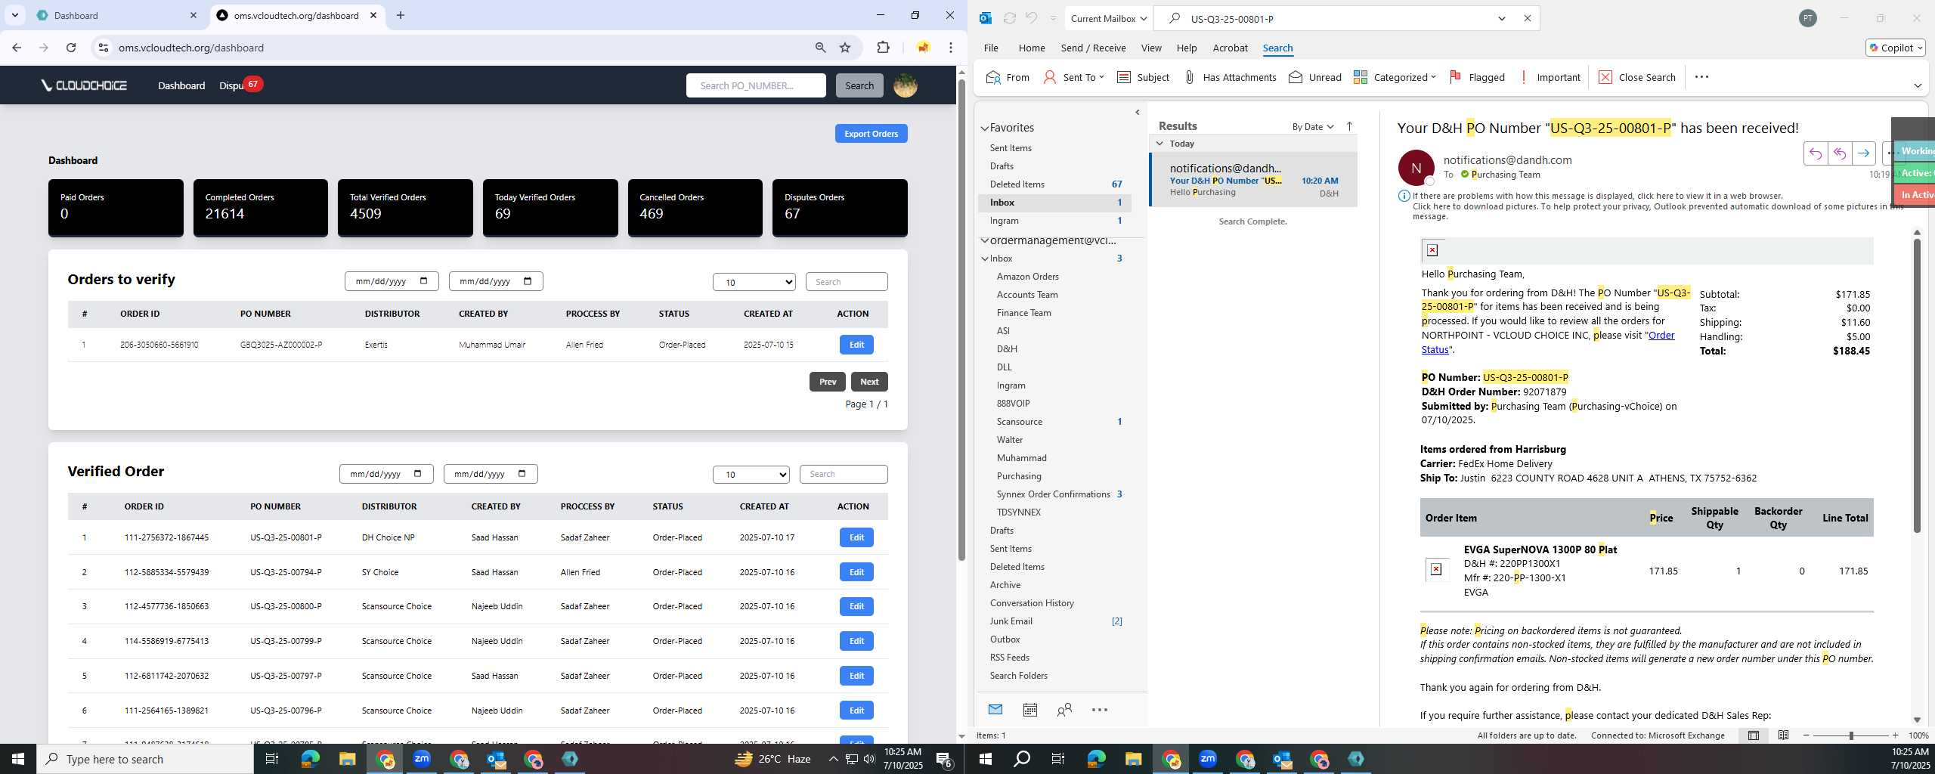Open more ribbon options ellipsis
Viewport: 1935px width, 774px height.
point(1701,76)
